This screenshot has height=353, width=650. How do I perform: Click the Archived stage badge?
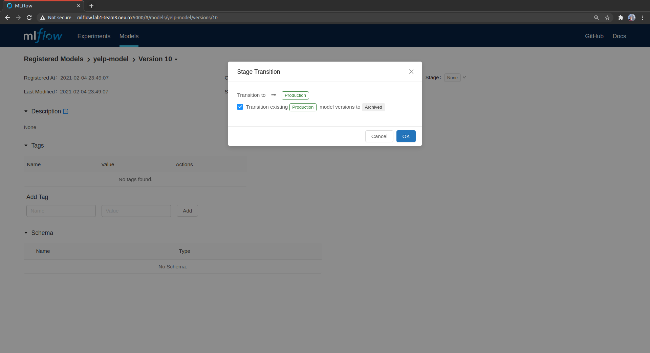pyautogui.click(x=373, y=107)
